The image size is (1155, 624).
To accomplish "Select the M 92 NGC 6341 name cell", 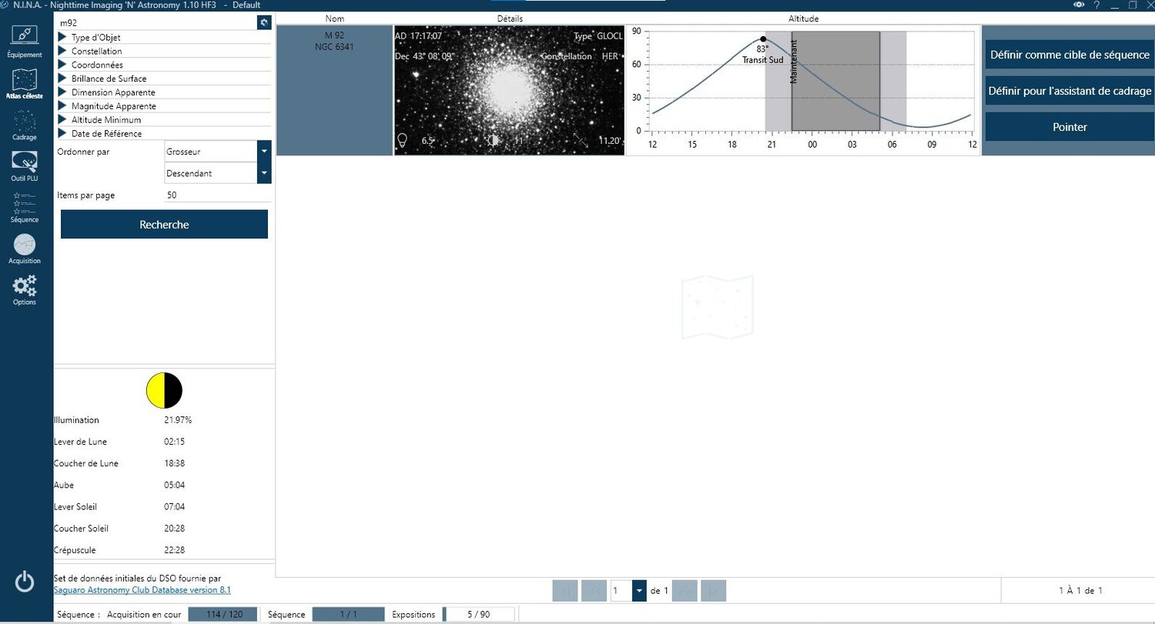I will click(335, 90).
